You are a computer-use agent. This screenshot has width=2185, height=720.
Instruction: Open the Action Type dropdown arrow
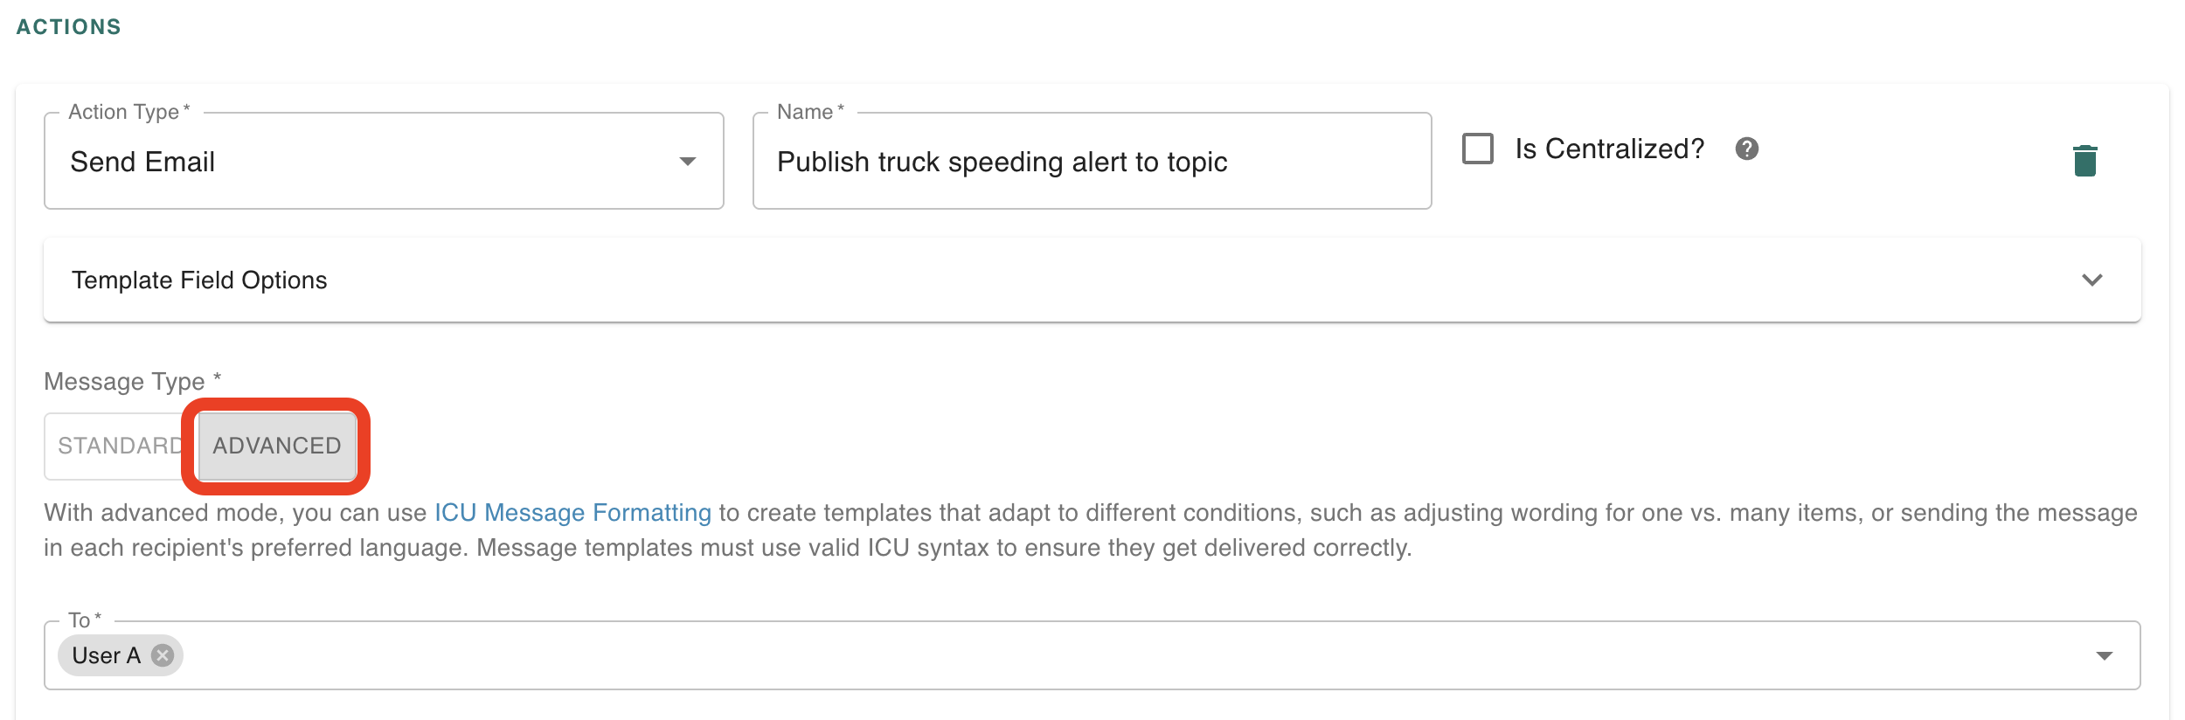[x=688, y=162]
